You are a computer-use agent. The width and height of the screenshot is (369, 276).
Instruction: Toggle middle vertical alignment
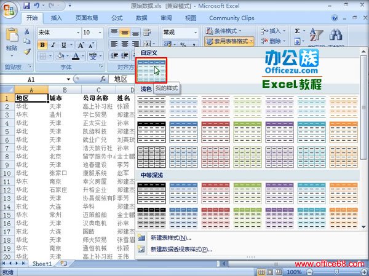coord(124,32)
